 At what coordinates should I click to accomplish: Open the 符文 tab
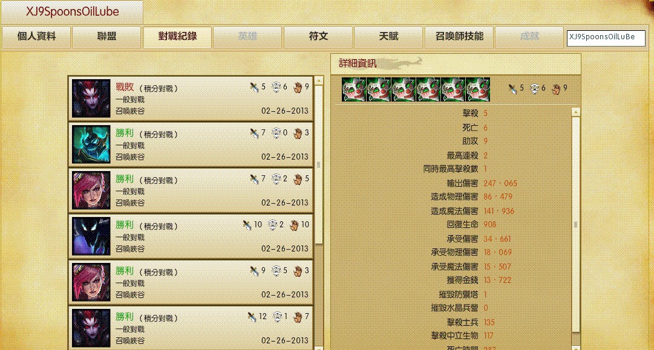point(318,37)
